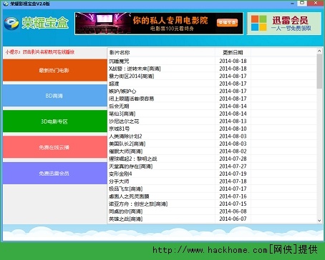325x260 pixels.
Task: Select the 超渡 movie row
Action: (x=213, y=84)
